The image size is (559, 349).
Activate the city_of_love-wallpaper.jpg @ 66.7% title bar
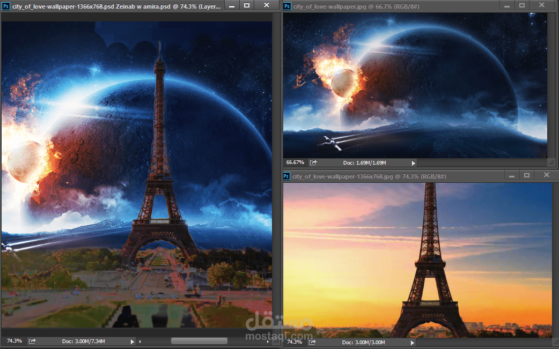(x=356, y=6)
